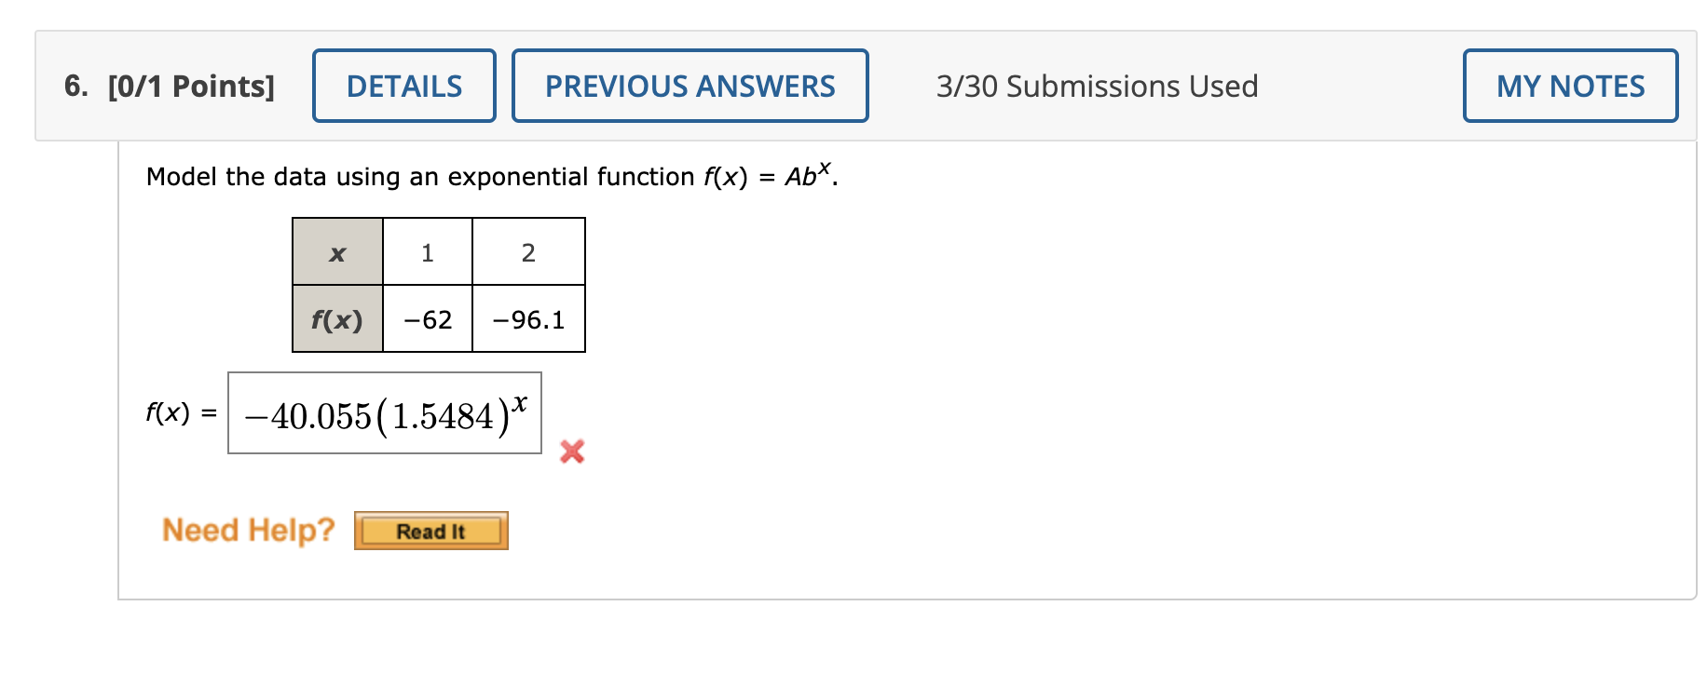The image size is (1707, 687).
Task: Click the table cell containing 1
Action: (x=427, y=251)
